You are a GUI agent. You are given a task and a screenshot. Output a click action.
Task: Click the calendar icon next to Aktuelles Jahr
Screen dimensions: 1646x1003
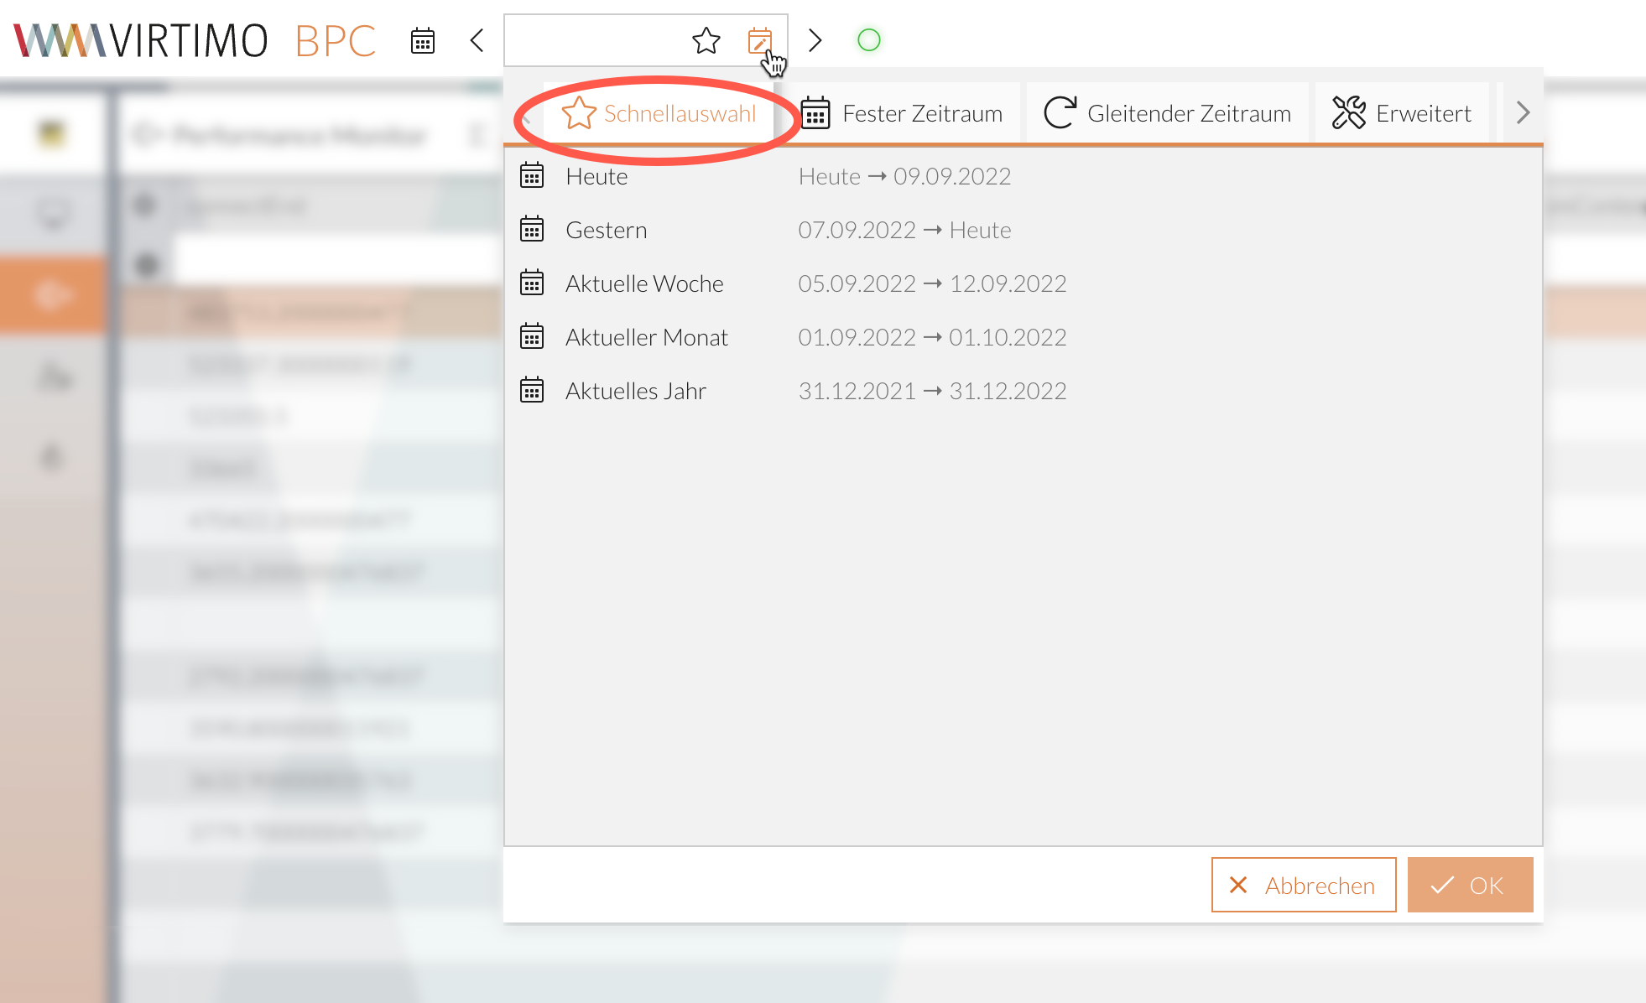tap(532, 391)
